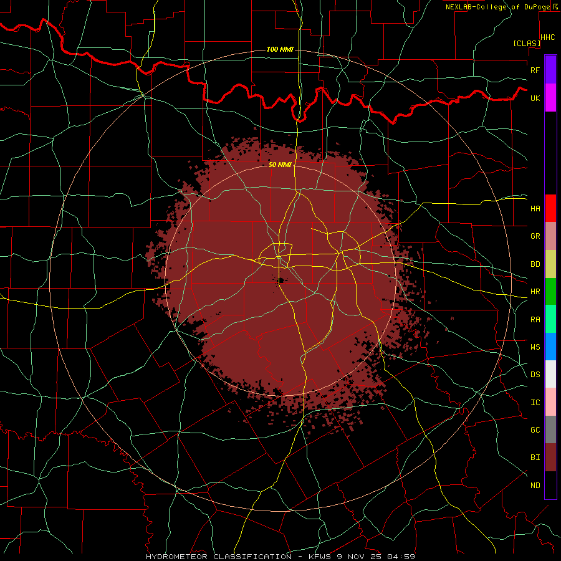Click the BI legend label
This screenshot has width=561, height=561.
535,458
